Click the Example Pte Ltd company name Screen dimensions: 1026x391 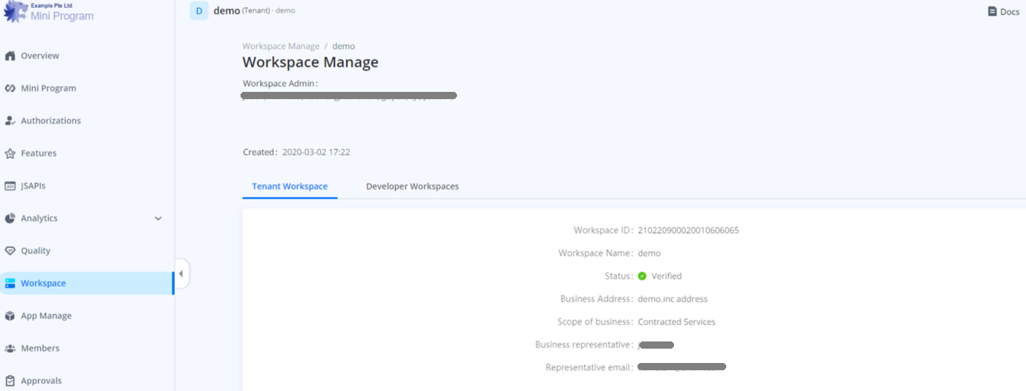click(51, 5)
